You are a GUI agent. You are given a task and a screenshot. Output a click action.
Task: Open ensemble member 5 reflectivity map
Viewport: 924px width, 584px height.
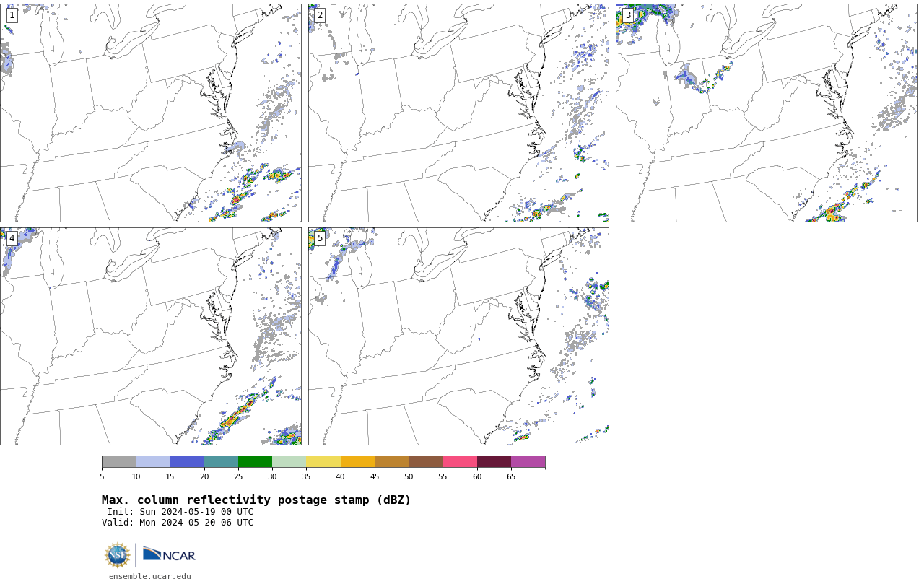(458, 336)
